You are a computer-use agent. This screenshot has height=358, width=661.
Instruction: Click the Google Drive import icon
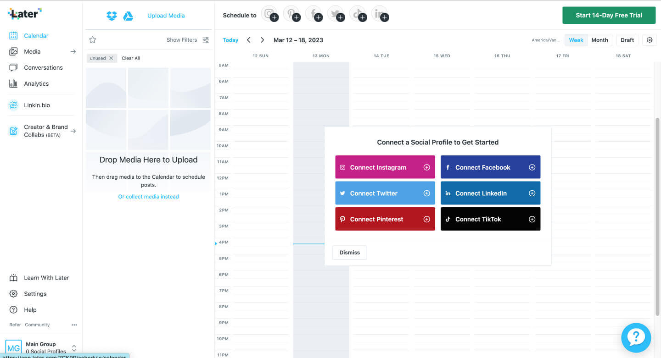(x=128, y=16)
